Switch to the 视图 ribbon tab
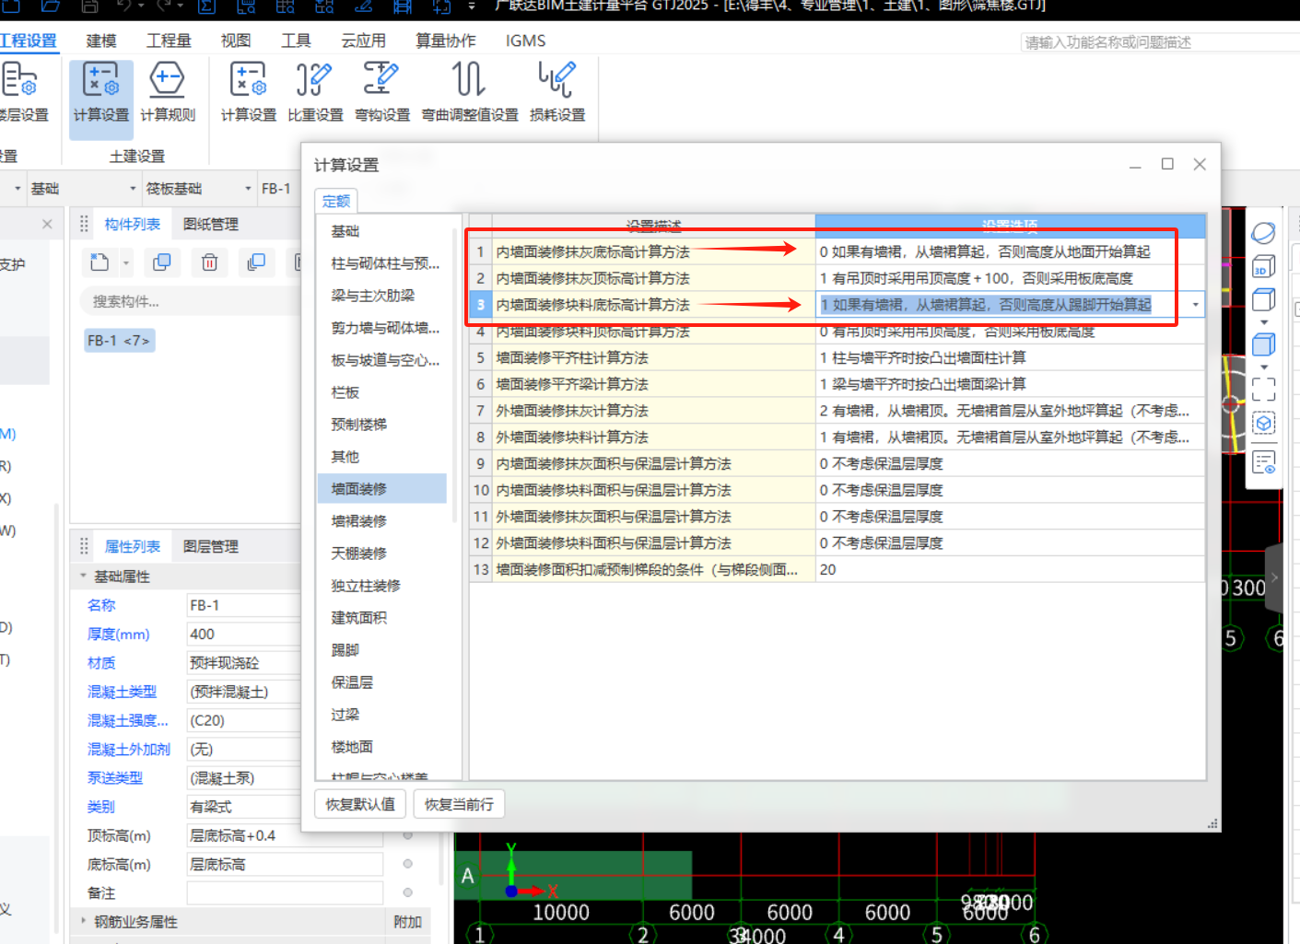The height and width of the screenshot is (944, 1300). coord(236,41)
